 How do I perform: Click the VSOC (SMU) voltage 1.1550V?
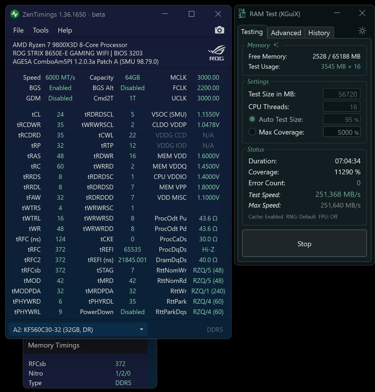[x=208, y=114]
